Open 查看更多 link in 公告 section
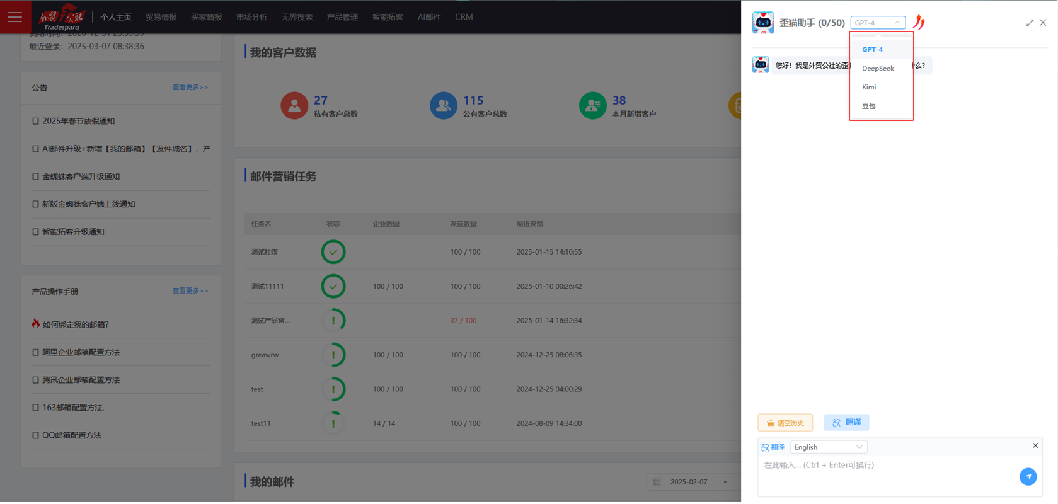The image size is (1058, 504). [190, 88]
